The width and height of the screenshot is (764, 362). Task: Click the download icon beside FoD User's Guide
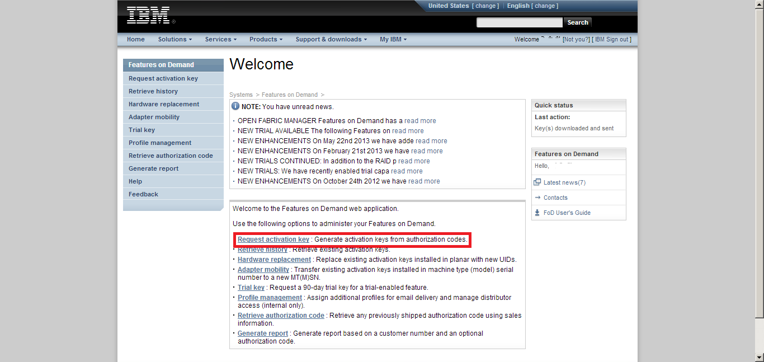538,212
